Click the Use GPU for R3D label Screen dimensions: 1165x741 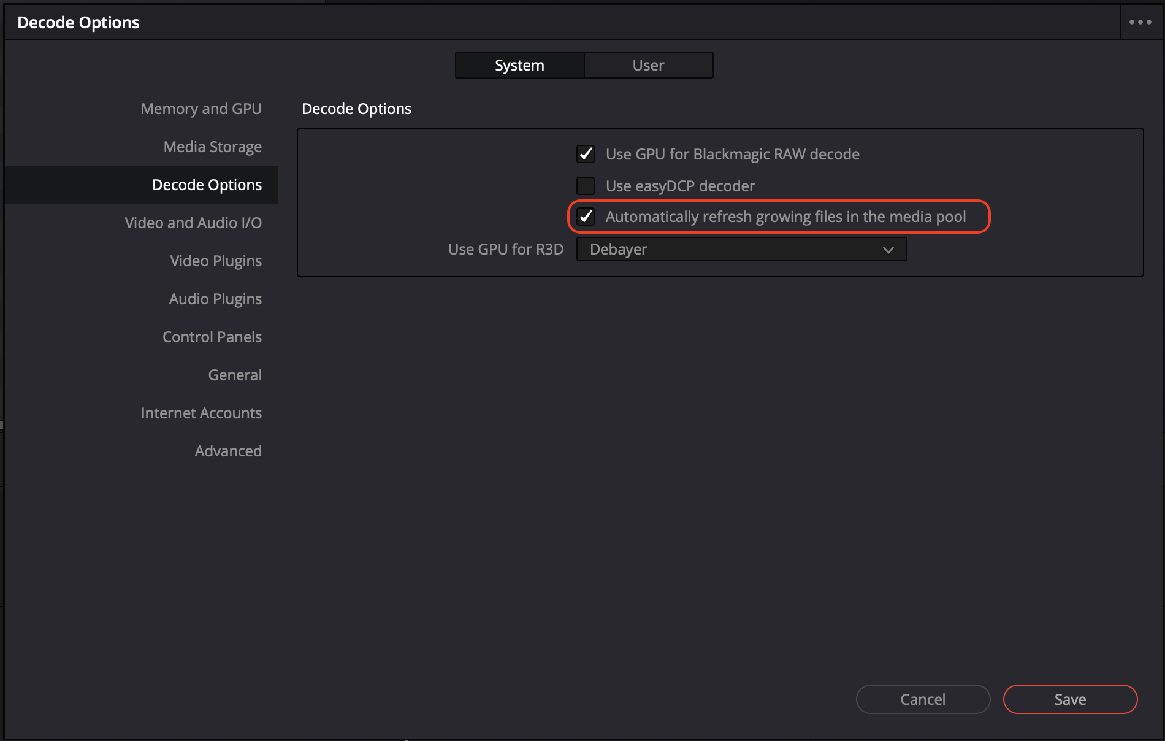[x=505, y=249]
